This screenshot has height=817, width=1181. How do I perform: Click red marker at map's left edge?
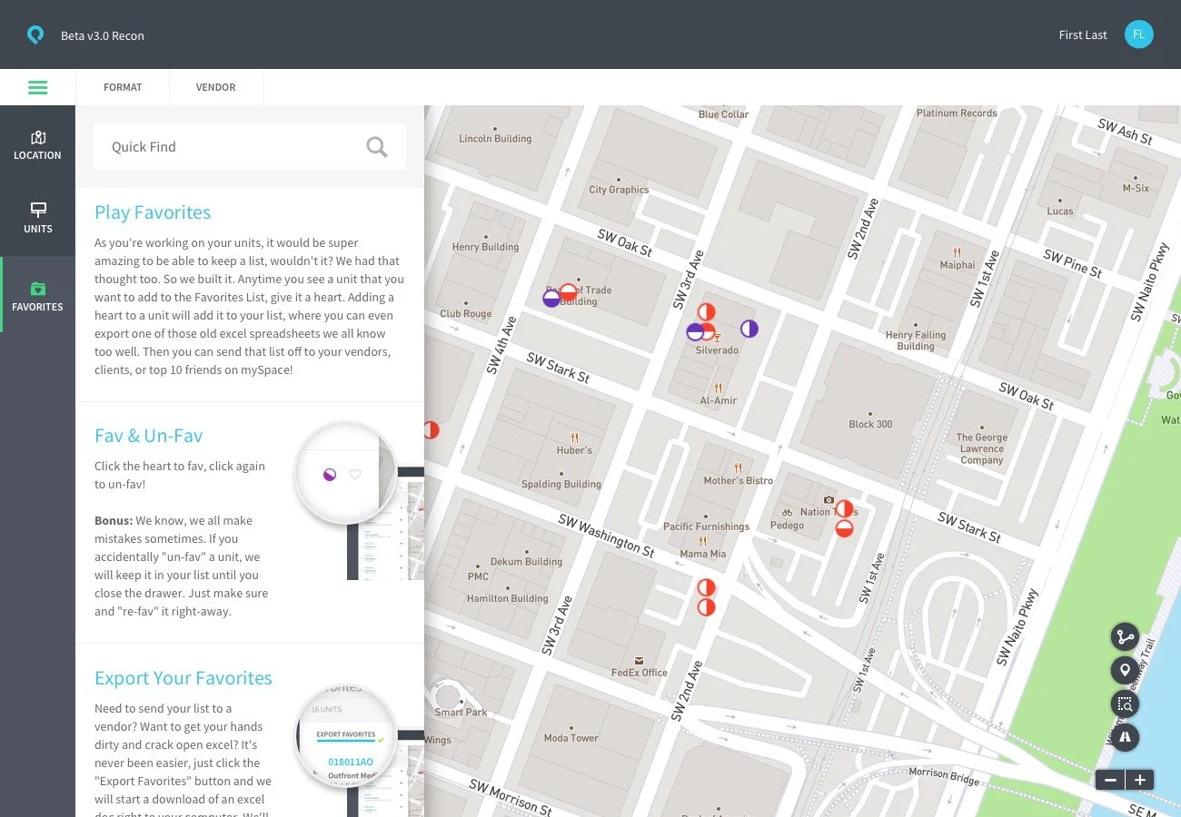point(432,429)
